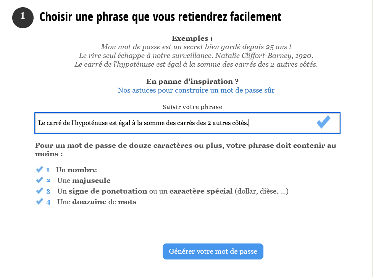The height and width of the screenshot is (277, 373).
Task: Click the large blue checkmark in phrase field
Action: tap(323, 122)
